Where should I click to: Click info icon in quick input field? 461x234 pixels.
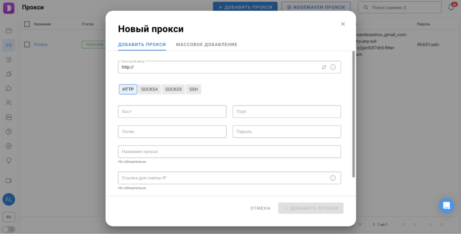click(x=333, y=67)
